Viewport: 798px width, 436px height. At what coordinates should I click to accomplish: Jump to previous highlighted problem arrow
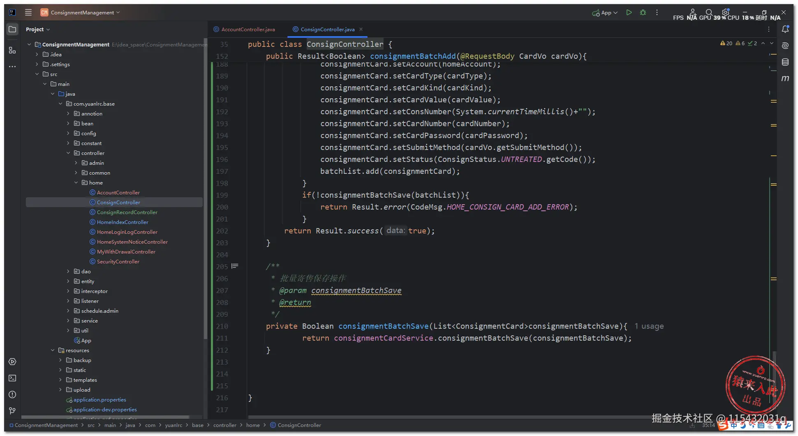point(763,43)
